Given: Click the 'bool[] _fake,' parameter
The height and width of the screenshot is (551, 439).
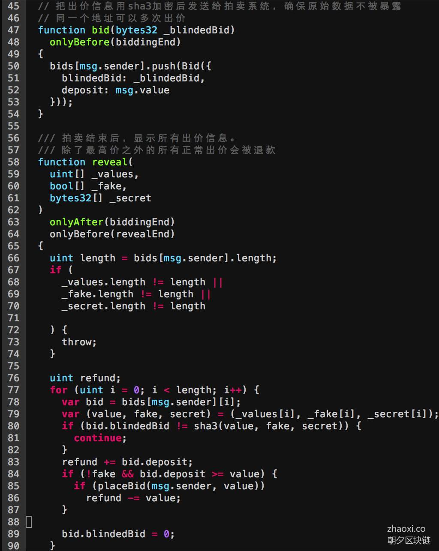Looking at the screenshot, I should click(88, 186).
